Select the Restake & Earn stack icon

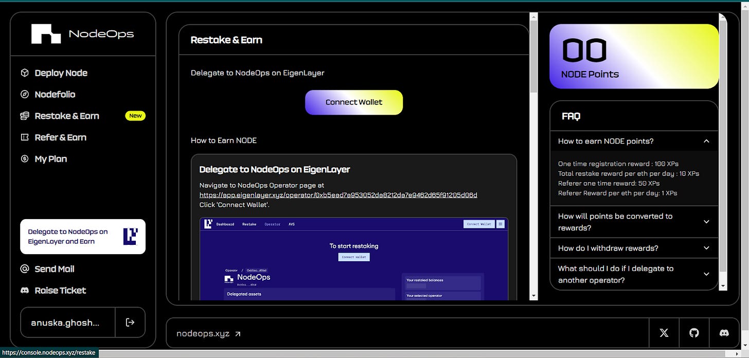pyautogui.click(x=25, y=116)
